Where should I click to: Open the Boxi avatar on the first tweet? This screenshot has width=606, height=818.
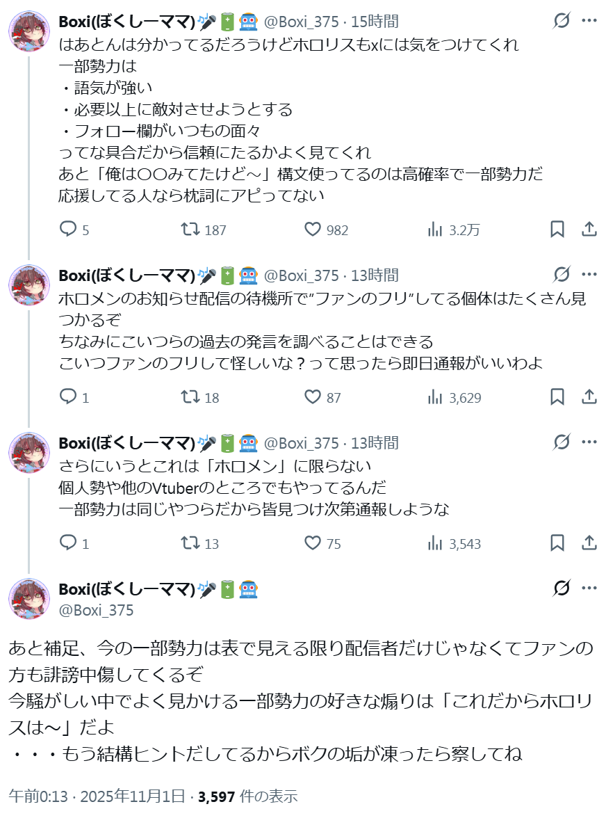click(28, 31)
